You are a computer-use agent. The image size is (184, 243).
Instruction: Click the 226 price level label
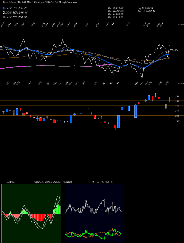tap(177, 106)
